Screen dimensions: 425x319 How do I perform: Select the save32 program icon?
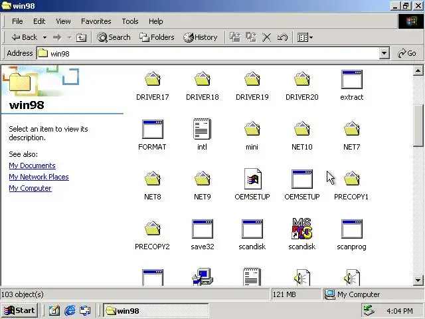203,229
